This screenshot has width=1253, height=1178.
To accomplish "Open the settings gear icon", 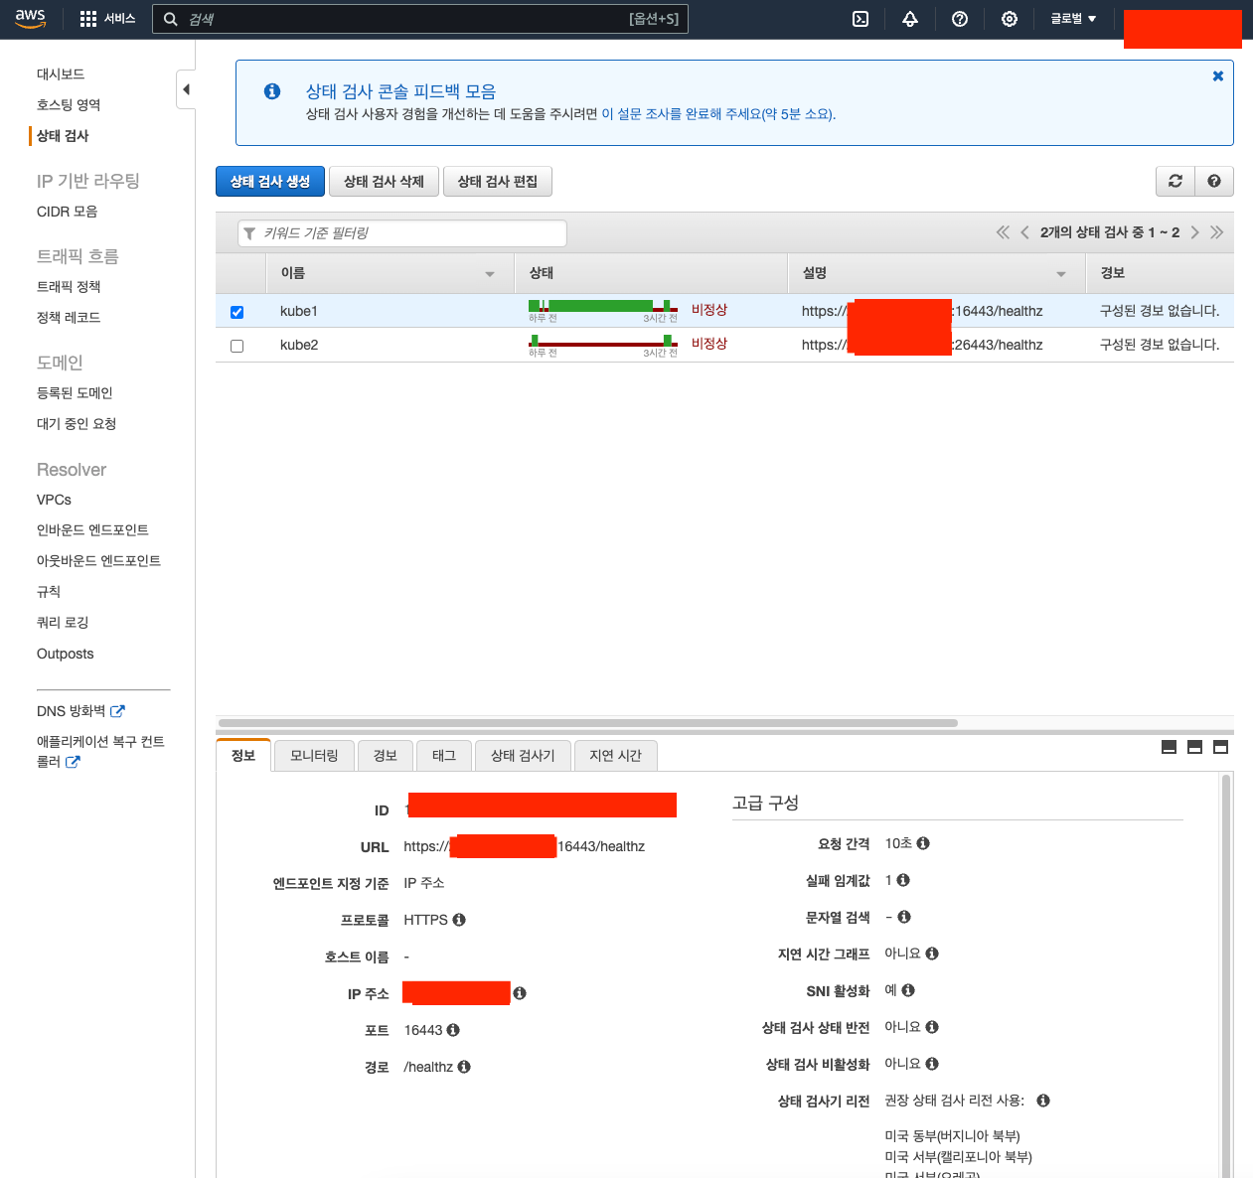I will pyautogui.click(x=1010, y=19).
